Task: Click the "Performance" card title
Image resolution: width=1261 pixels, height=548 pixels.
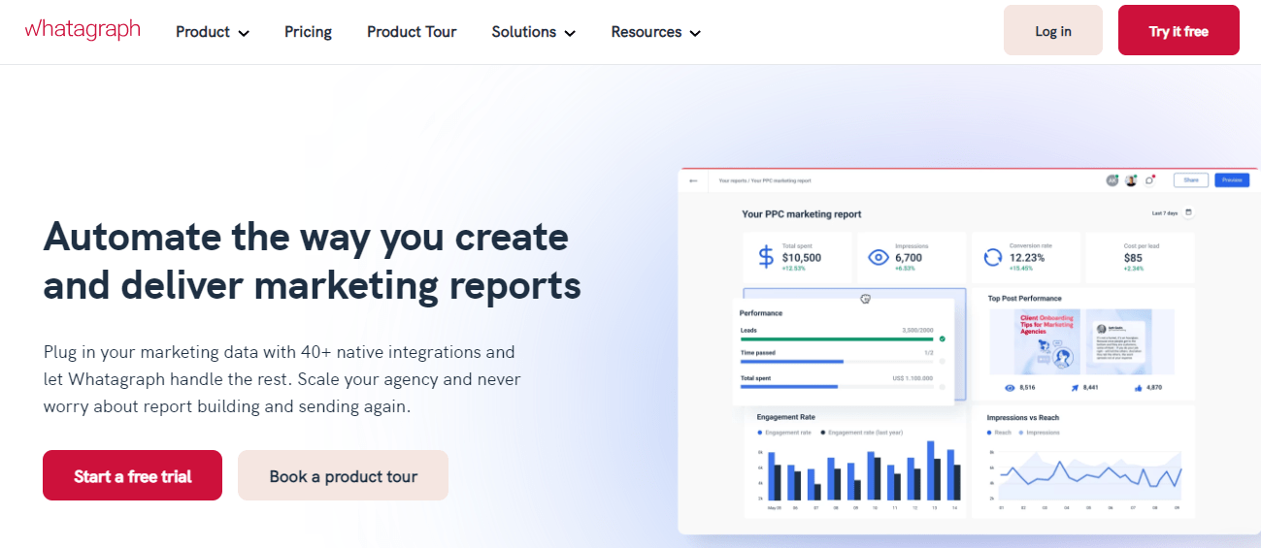Action: [761, 313]
